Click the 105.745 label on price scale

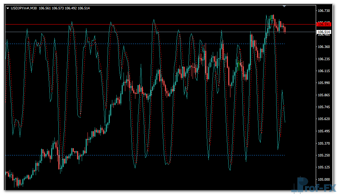pos(324,107)
